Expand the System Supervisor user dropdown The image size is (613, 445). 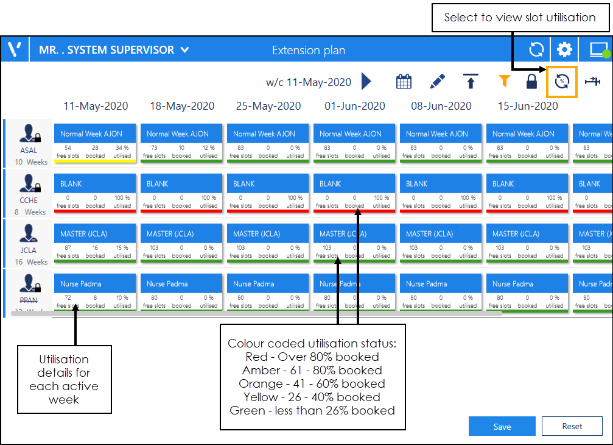point(185,50)
